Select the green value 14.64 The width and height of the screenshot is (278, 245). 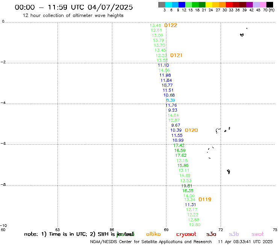point(173,115)
